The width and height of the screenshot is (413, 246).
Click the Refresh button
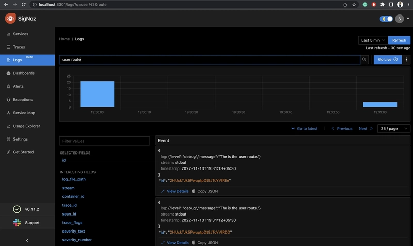pyautogui.click(x=399, y=40)
